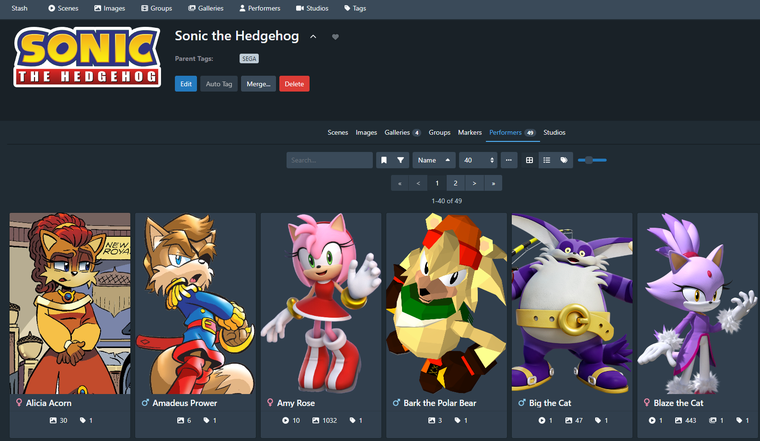Open Amy Rose's 10 scenes play icon
This screenshot has width=760, height=441.
coord(291,420)
